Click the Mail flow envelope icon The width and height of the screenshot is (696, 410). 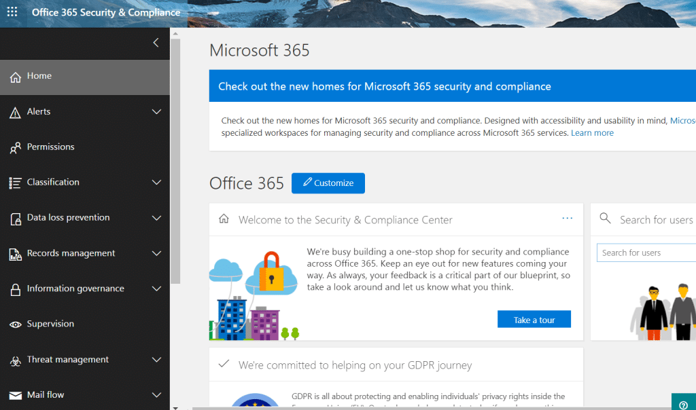(16, 395)
